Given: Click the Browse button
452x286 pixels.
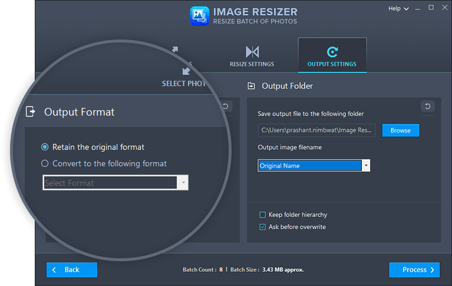Looking at the screenshot, I should (x=401, y=130).
